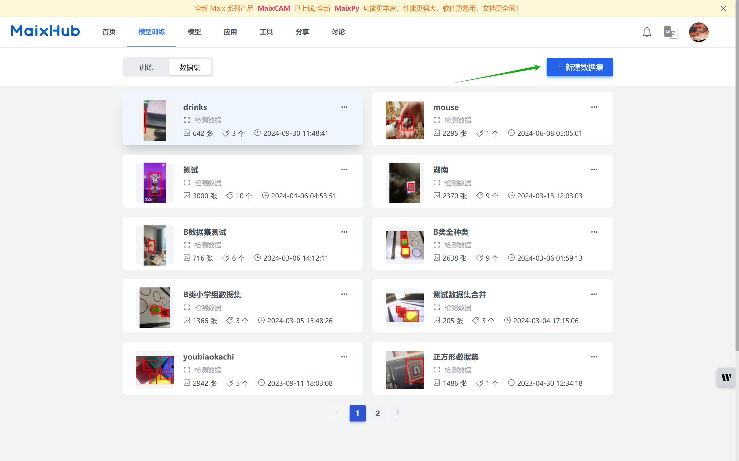Select page 1 in pagination
Image resolution: width=739 pixels, height=461 pixels.
coord(357,413)
